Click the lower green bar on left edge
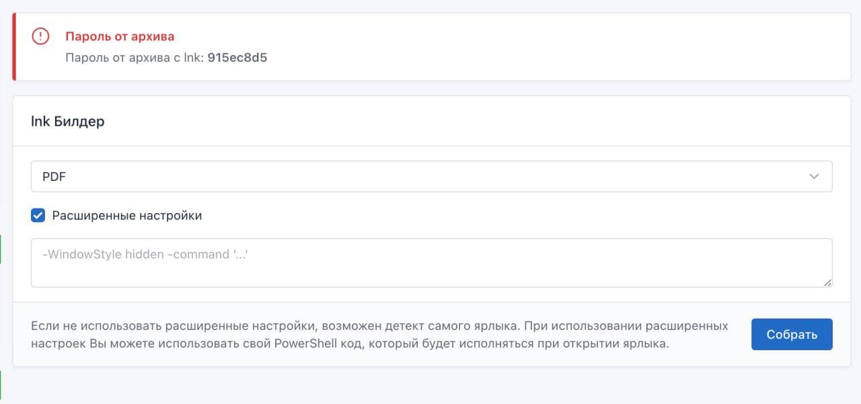The width and height of the screenshot is (861, 404). point(1,385)
